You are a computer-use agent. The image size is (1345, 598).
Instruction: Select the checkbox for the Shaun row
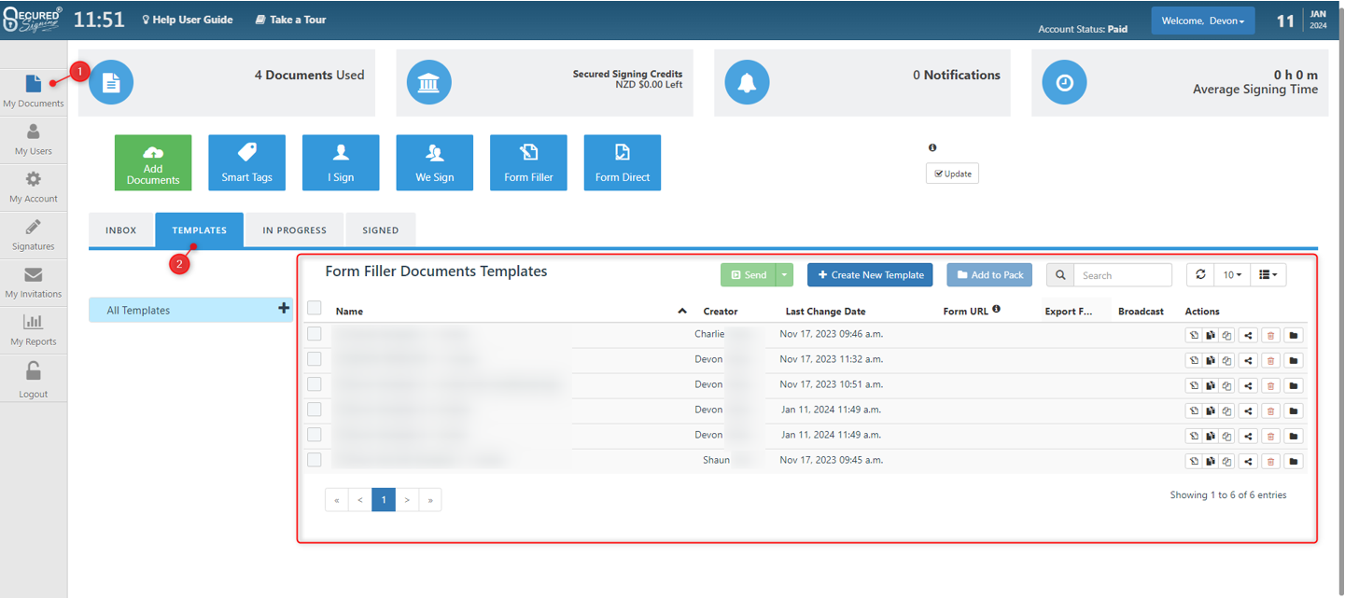tap(315, 460)
